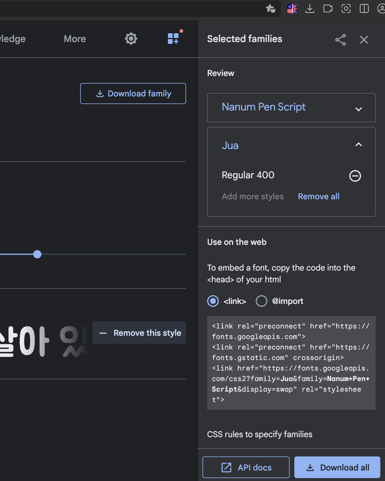Click the Jua family name
The image size is (385, 481).
230,146
